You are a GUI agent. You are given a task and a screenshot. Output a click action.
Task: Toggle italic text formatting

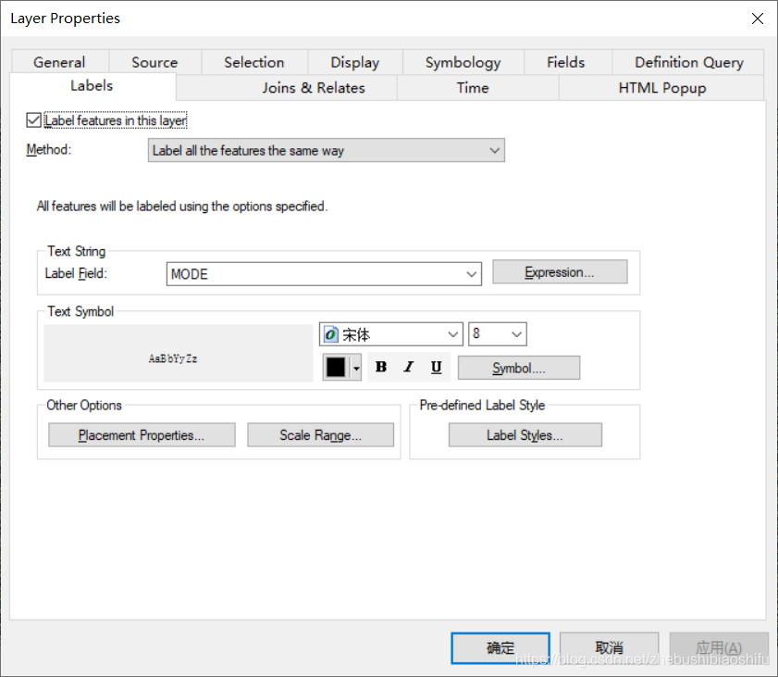point(409,367)
